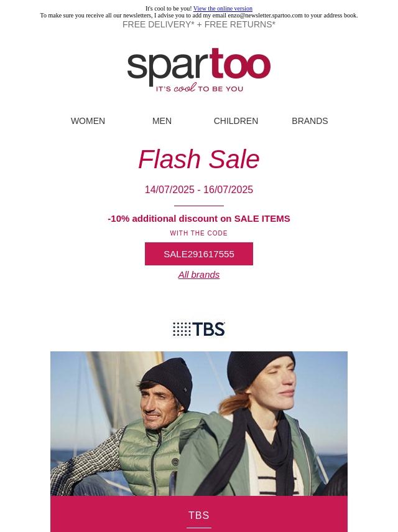Viewport: 398px width, 532px height.
Task: Click the Flash Sale heading
Action: point(199,159)
